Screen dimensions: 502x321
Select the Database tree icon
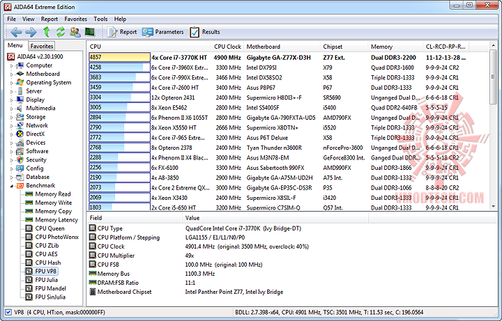click(20, 177)
